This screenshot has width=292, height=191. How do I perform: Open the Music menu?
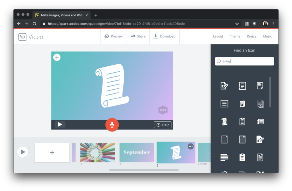click(x=267, y=36)
